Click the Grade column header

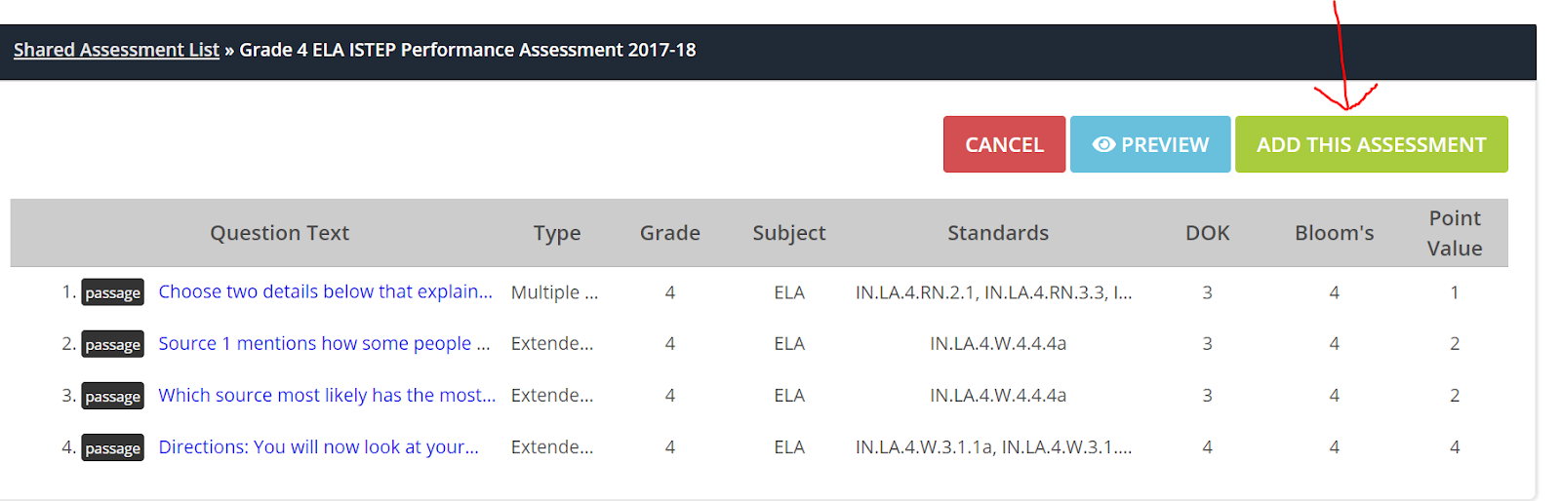[x=669, y=233]
